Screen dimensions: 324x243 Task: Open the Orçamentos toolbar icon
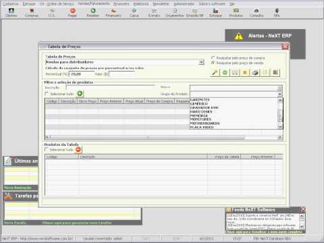[175, 13]
